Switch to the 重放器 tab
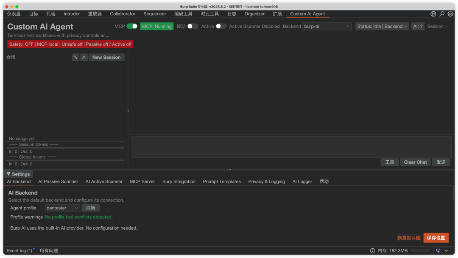The image size is (458, 258). click(95, 14)
